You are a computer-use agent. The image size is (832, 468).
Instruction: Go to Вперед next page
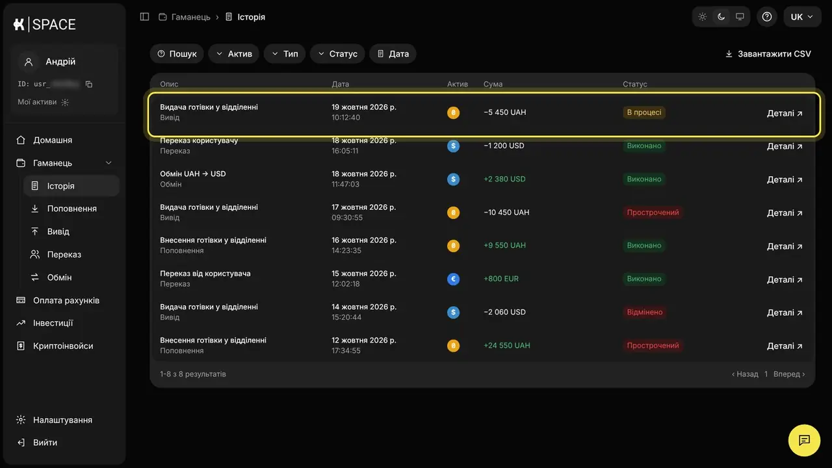point(789,374)
